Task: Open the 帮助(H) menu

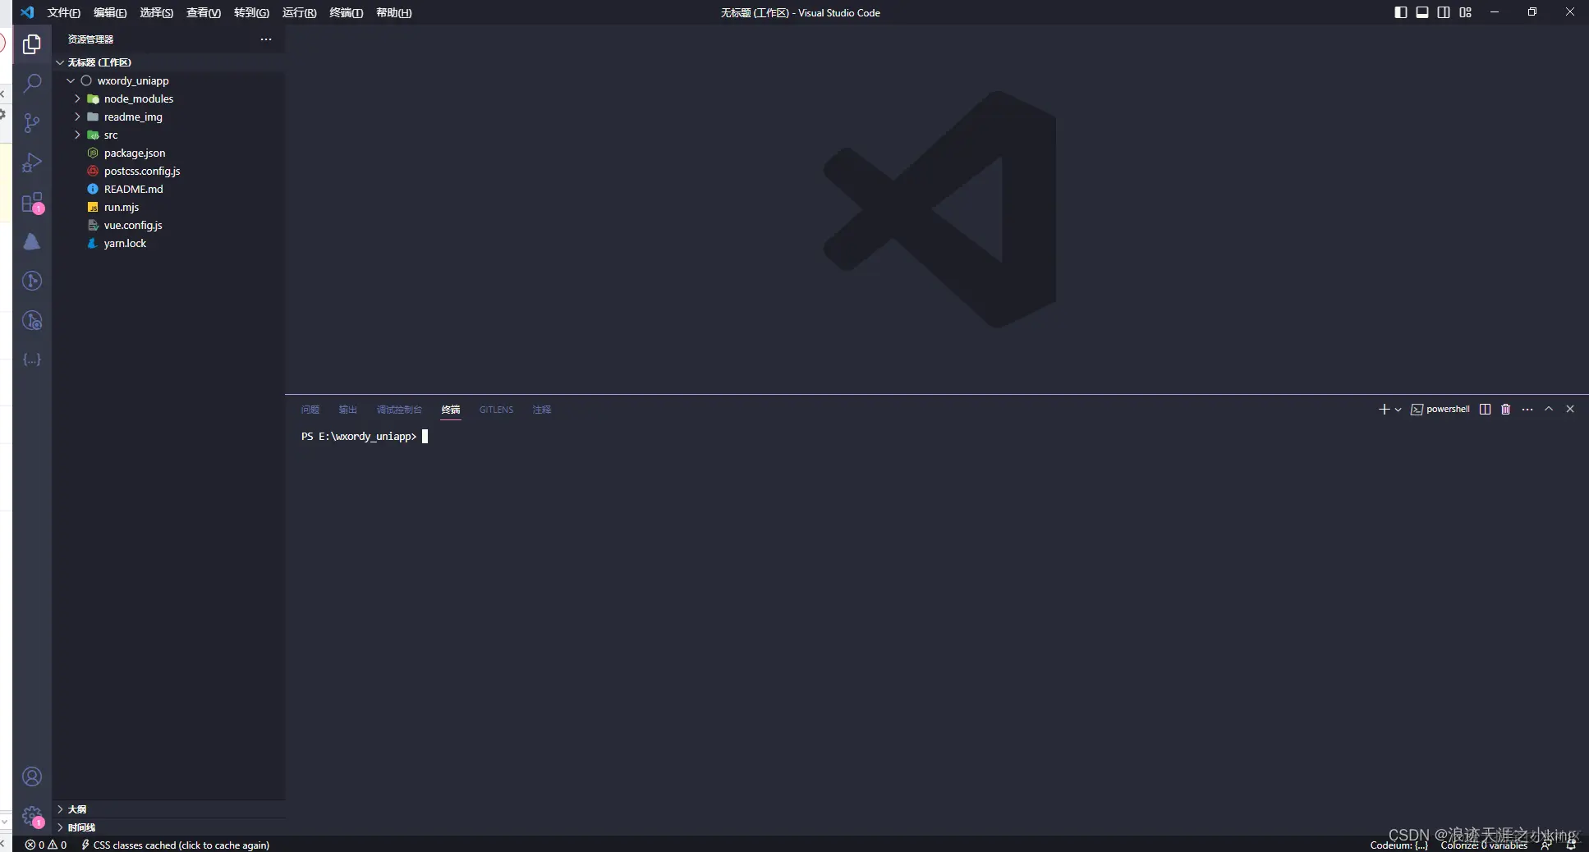Action: point(394,12)
